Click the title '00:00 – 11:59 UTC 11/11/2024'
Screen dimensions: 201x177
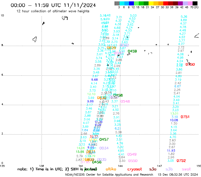click(53, 5)
